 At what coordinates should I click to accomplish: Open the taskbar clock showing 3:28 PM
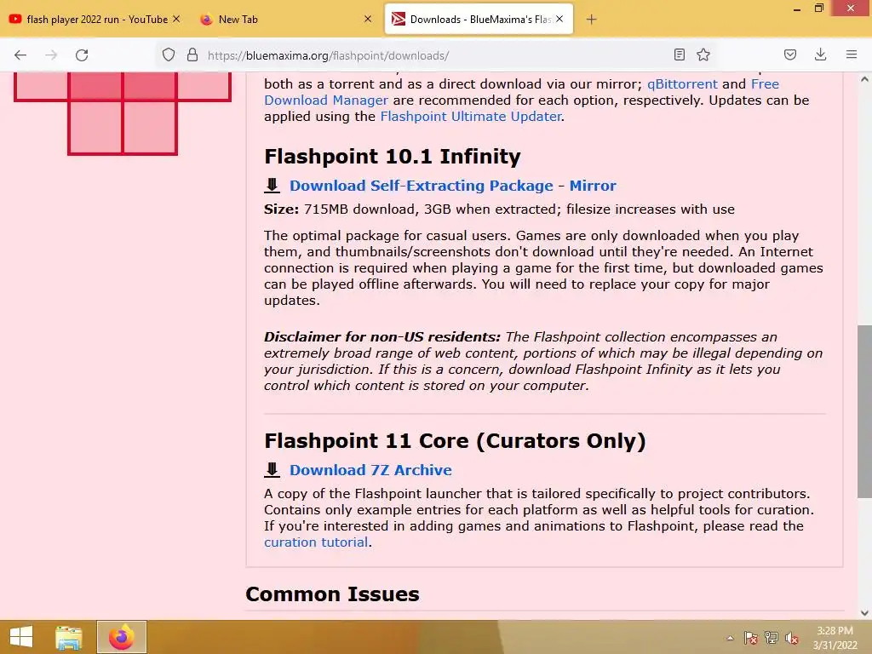(835, 638)
